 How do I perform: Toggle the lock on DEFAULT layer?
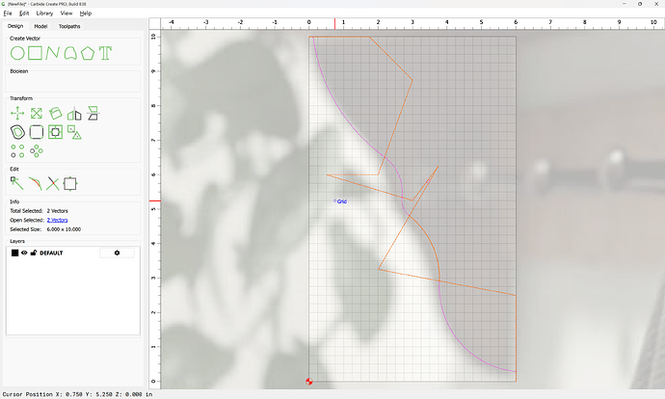pyautogui.click(x=34, y=253)
